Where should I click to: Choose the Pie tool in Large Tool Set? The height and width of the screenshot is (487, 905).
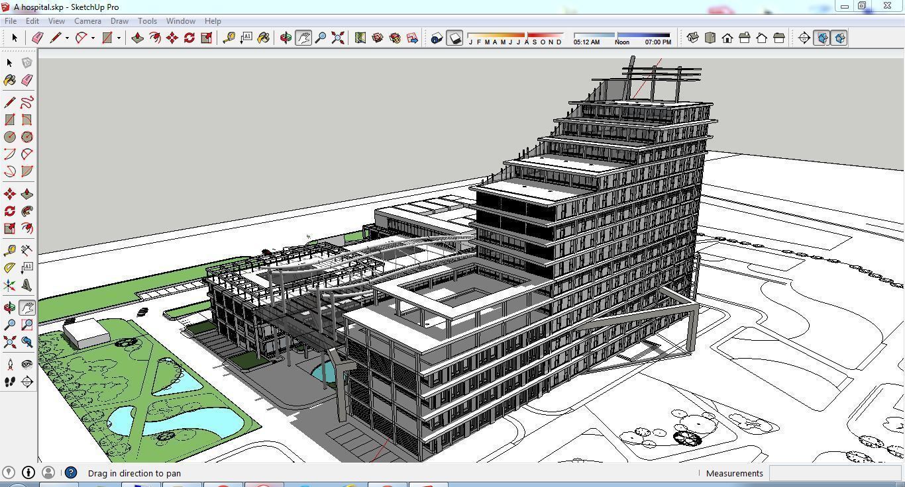[x=27, y=171]
